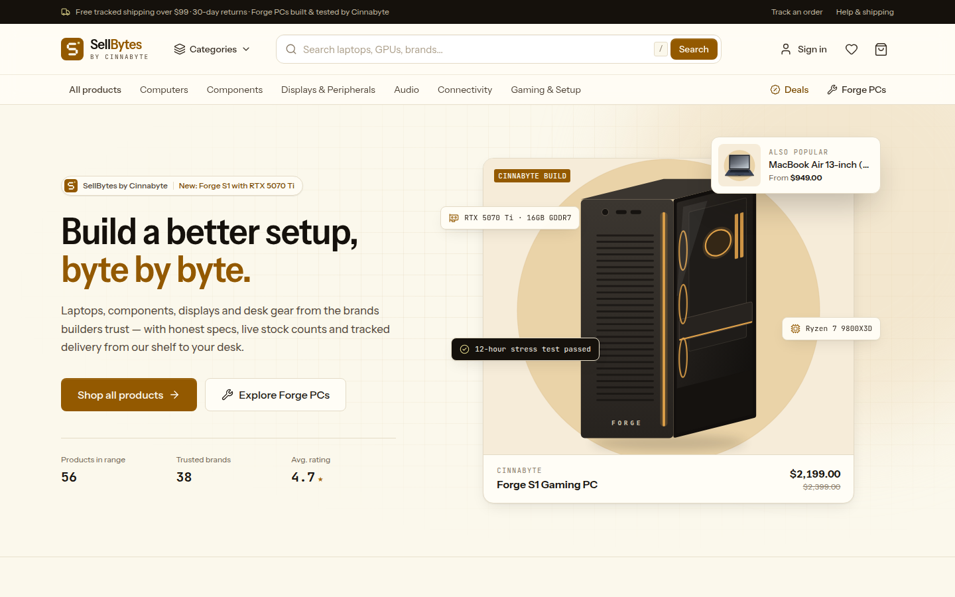Open New: Forge S1 with RTX 5070 Ti link
The image size is (955, 597).
point(237,186)
